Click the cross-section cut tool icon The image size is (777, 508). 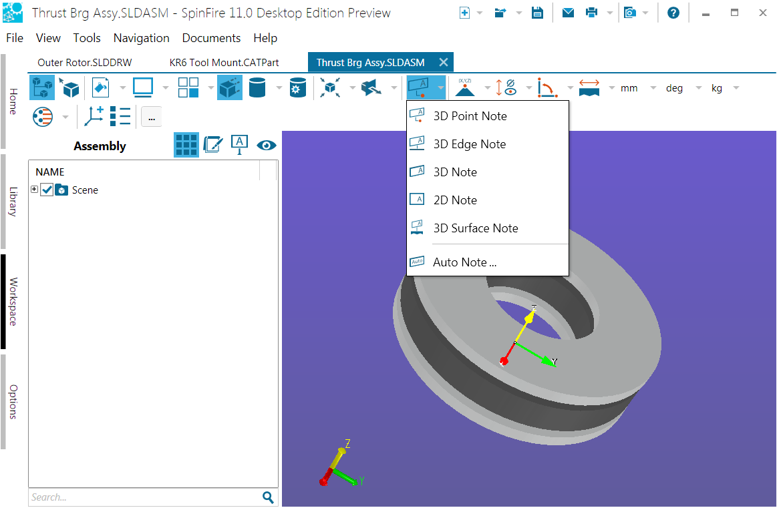(x=370, y=87)
